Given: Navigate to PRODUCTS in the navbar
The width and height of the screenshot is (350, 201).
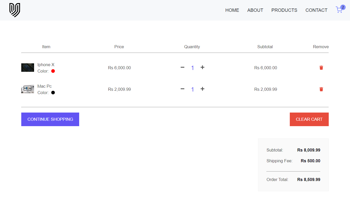Looking at the screenshot, I should point(284,10).
